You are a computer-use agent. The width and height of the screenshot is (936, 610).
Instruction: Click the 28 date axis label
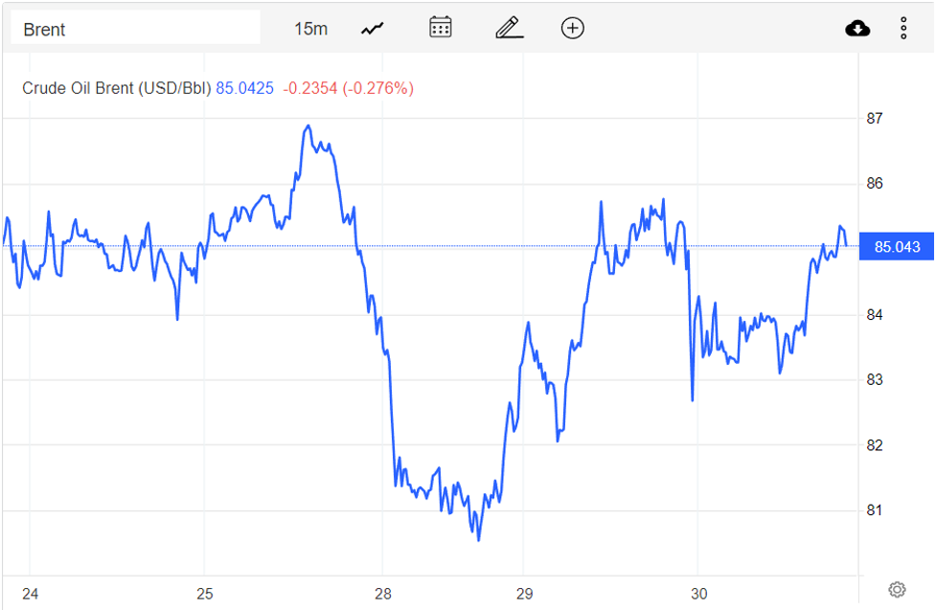pyautogui.click(x=382, y=594)
